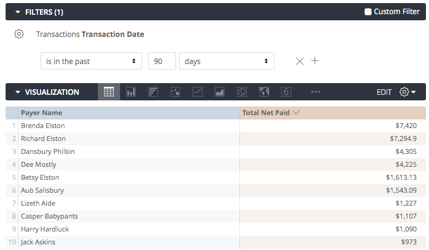
Task: Pick the pie chart visualization
Action: (x=242, y=92)
